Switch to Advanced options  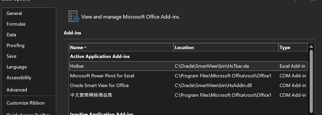(x=17, y=90)
